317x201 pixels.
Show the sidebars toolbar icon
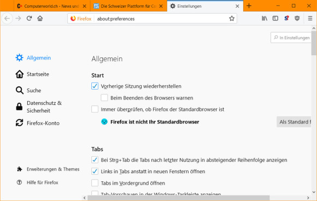275,19
